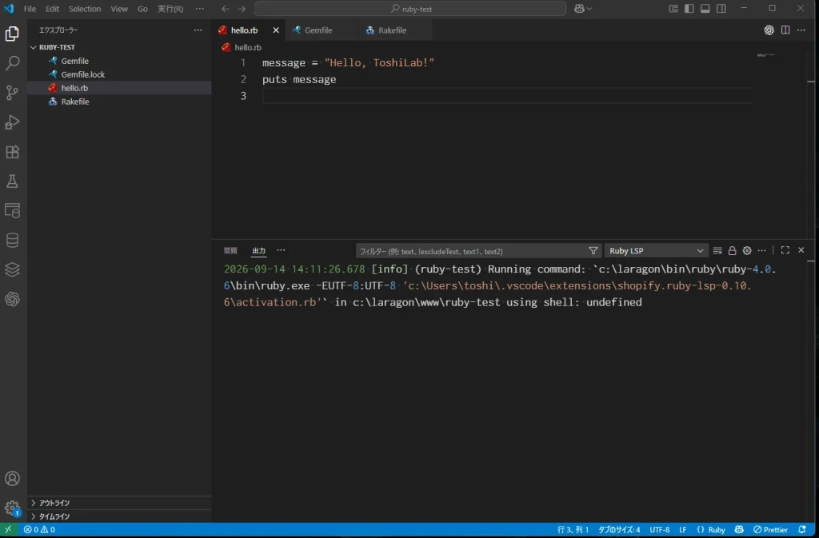Open output panel More Actions ellipsis
Screen dimensions: 819x538
pos(762,250)
